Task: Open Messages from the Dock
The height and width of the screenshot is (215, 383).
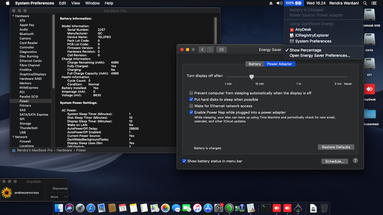Action: (176, 208)
